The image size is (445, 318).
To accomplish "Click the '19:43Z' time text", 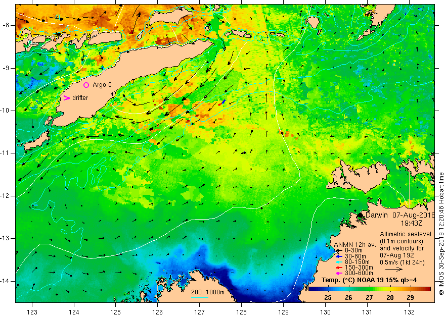I will tap(412, 223).
